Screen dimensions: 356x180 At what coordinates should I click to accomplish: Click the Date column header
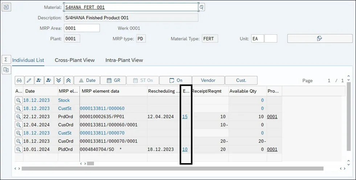click(x=40, y=91)
